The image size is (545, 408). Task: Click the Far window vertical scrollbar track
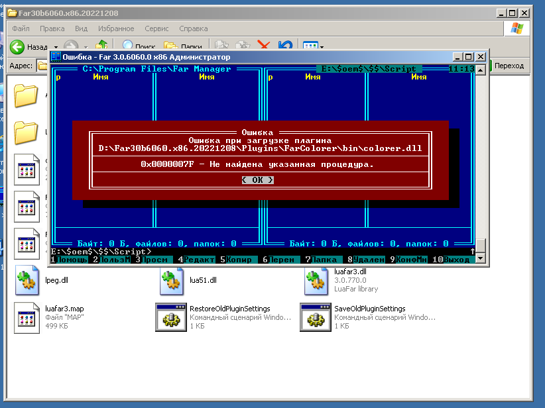pos(480,156)
